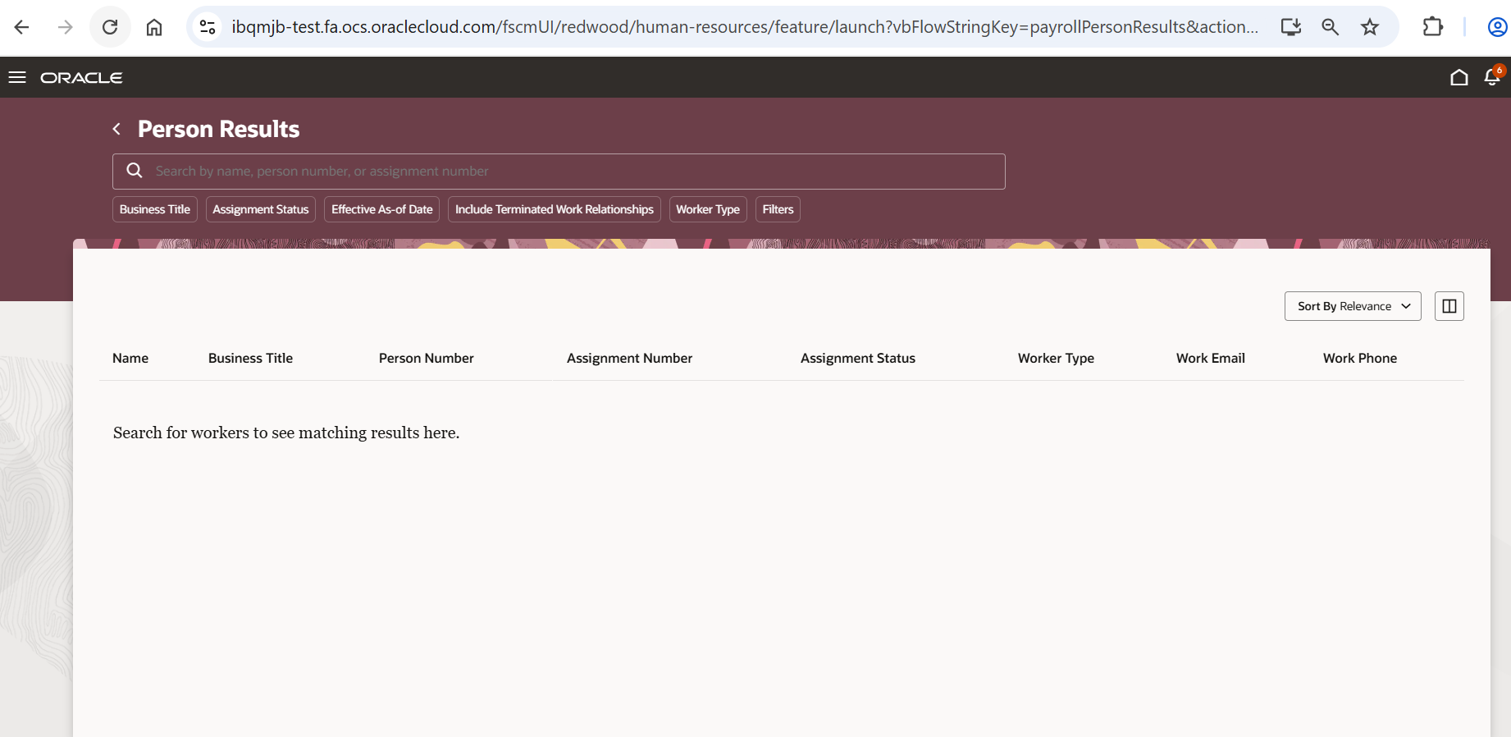The image size is (1511, 737).
Task: Bookmark this page with the star icon
Action: click(x=1370, y=27)
